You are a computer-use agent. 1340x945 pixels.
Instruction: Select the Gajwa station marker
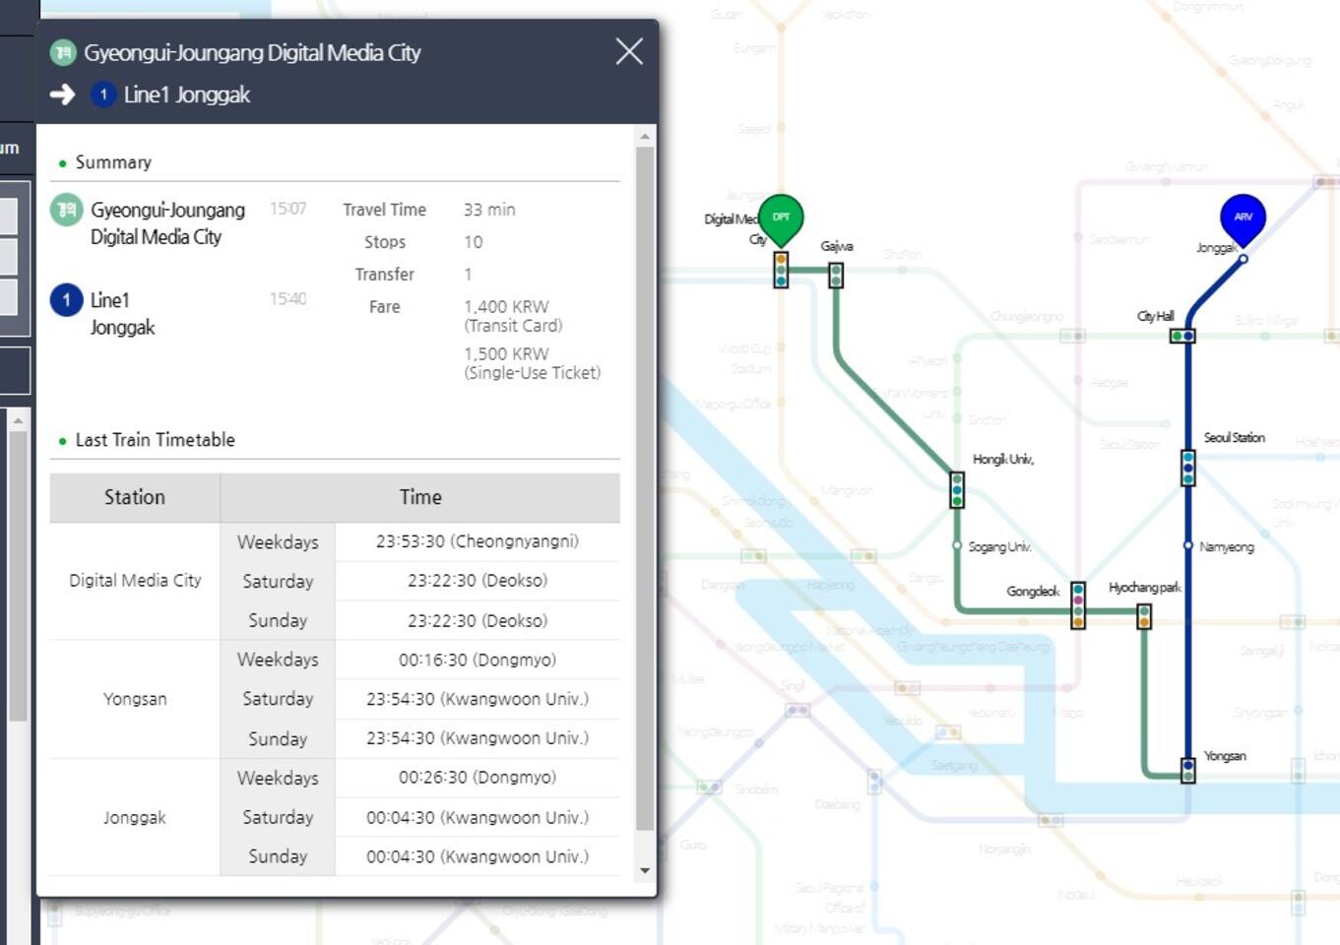pyautogui.click(x=836, y=275)
